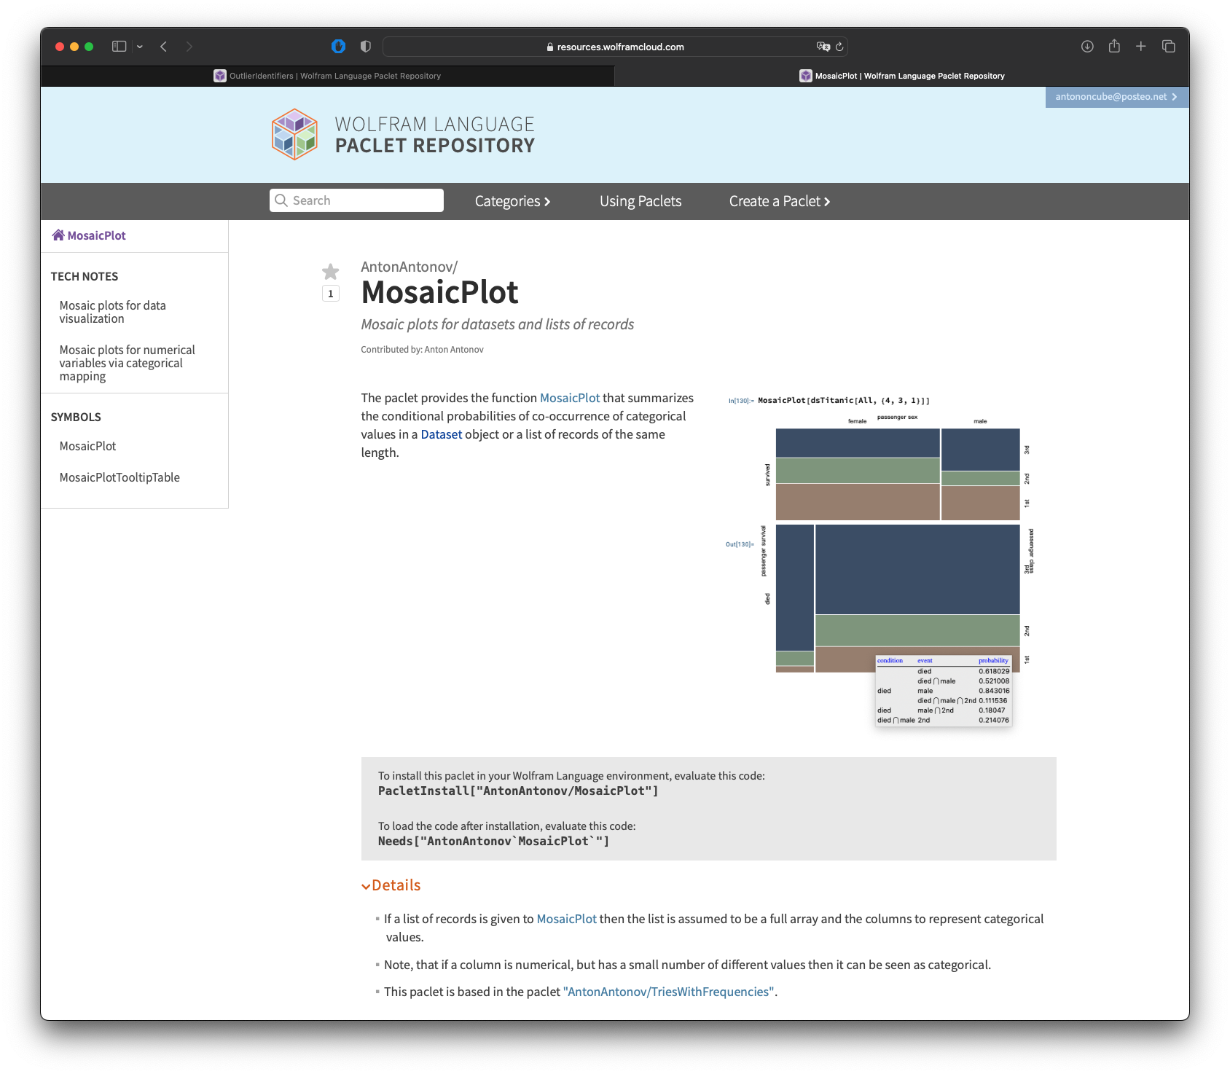
Task: Open the MosaicPlot symbol page in sidebar
Action: click(x=87, y=446)
